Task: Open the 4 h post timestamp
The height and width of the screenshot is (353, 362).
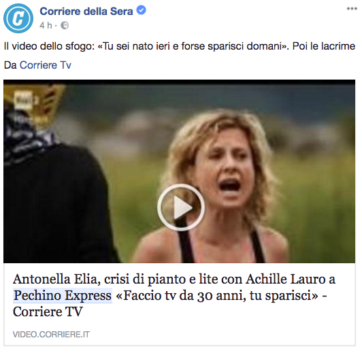Action: 46,25
